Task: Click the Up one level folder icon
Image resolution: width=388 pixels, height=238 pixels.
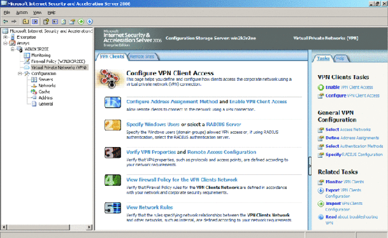Action: (25, 22)
